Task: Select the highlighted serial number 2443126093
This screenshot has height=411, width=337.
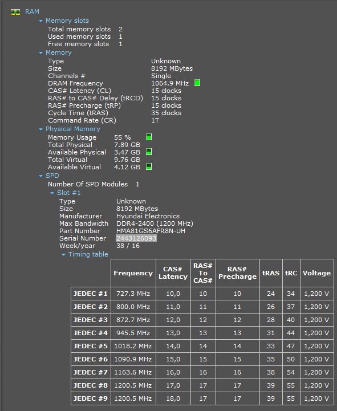Action: [136, 238]
